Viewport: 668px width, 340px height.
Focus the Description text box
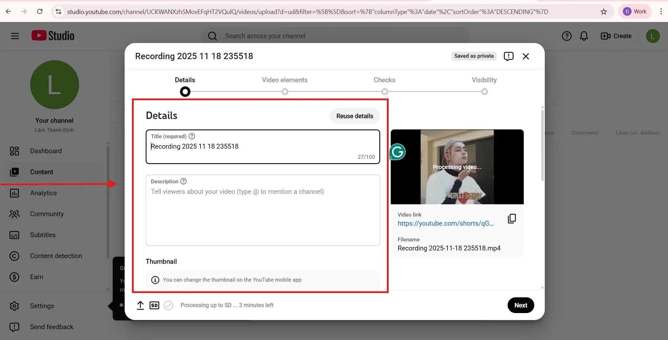pos(263,213)
